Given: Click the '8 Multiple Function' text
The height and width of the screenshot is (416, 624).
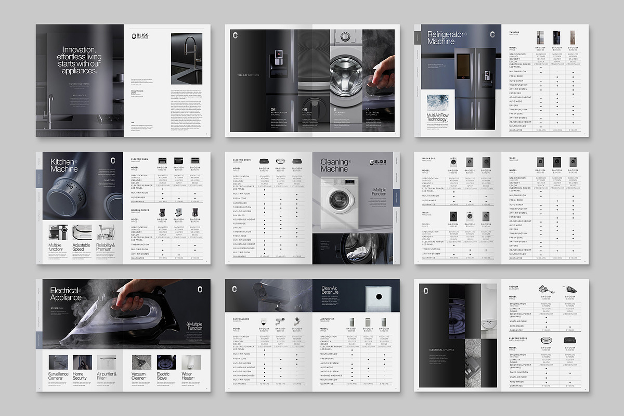Looking at the screenshot, I should (x=194, y=326).
